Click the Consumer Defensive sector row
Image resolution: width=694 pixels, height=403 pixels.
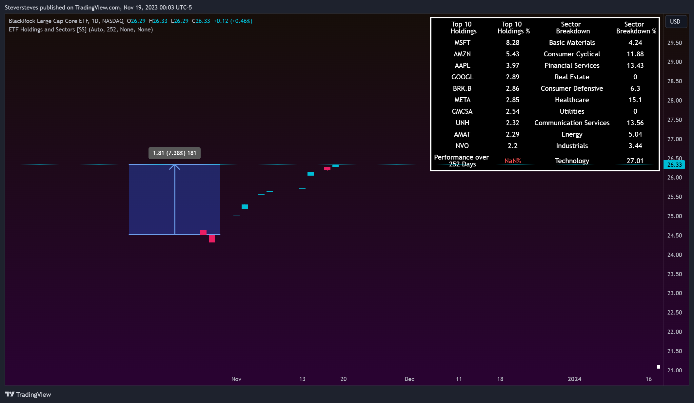(x=572, y=88)
